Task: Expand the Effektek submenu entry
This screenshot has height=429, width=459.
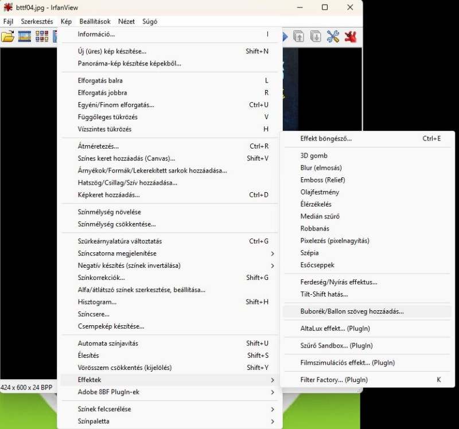Action: point(170,380)
